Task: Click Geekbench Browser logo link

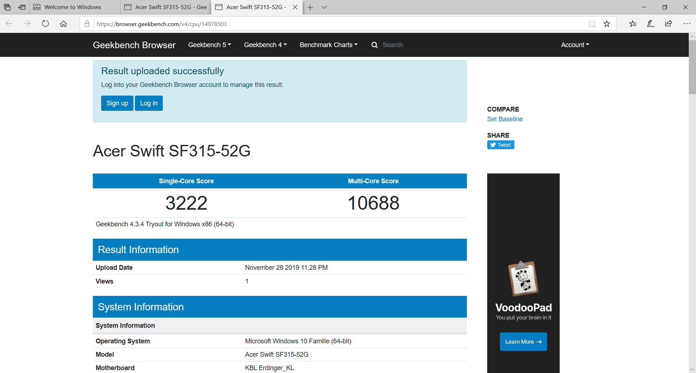Action: pos(134,45)
